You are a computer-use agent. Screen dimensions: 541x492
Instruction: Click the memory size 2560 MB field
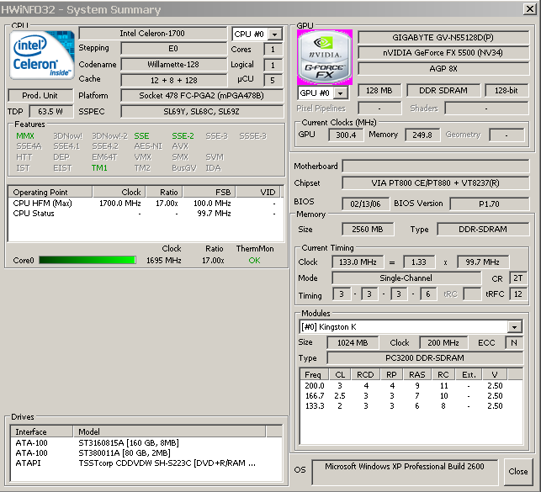point(368,230)
